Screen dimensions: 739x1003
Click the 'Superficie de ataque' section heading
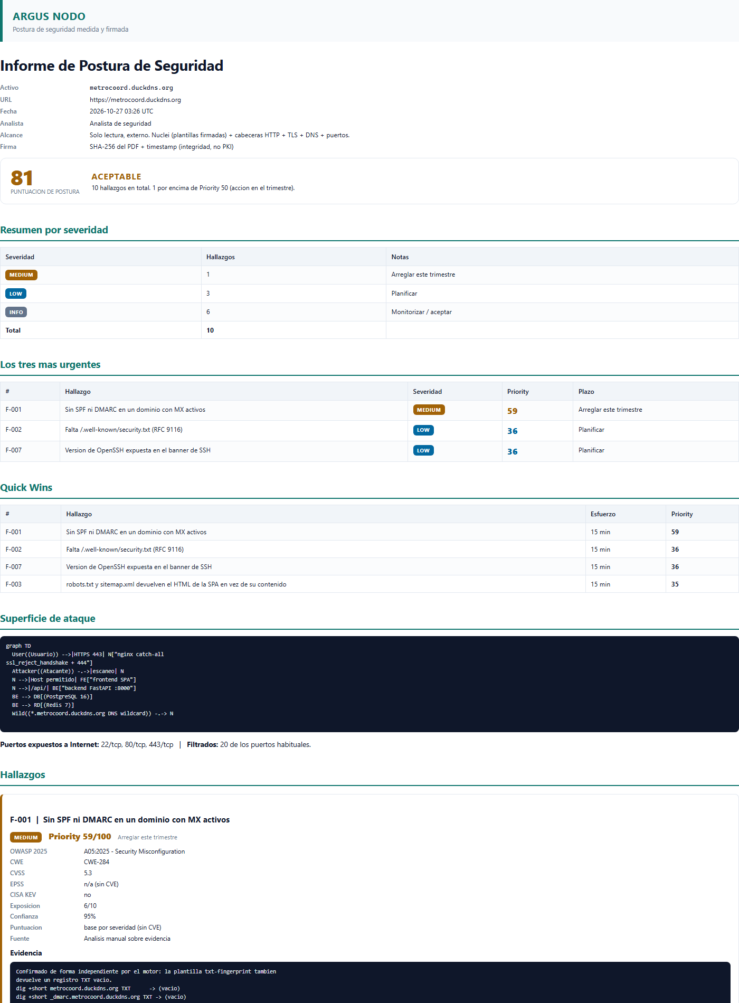coord(48,619)
